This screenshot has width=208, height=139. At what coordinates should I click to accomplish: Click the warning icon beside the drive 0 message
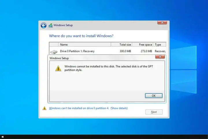point(44,108)
